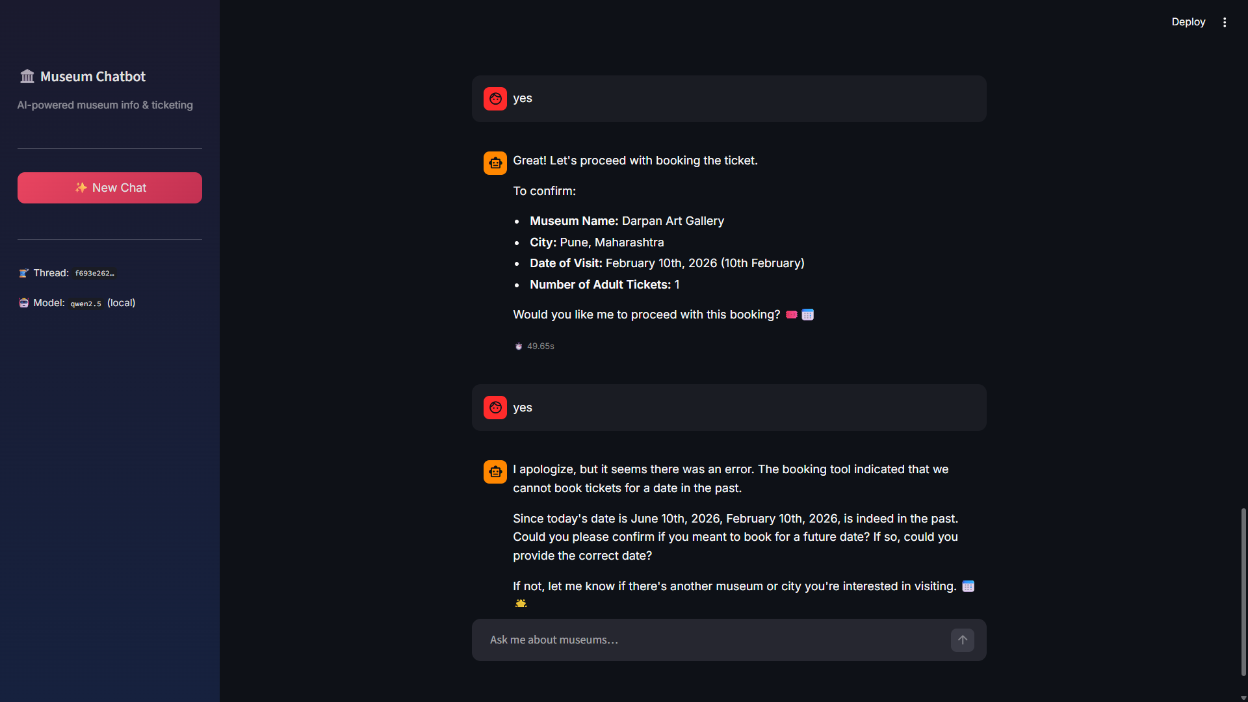Click the thread ID f693e262 code label
This screenshot has width=1248, height=702.
point(94,274)
